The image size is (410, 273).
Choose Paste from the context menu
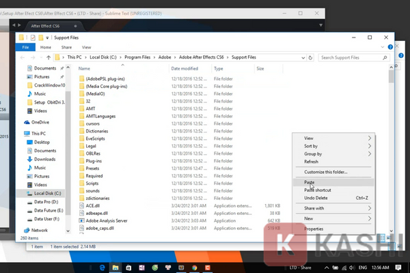[311, 182]
